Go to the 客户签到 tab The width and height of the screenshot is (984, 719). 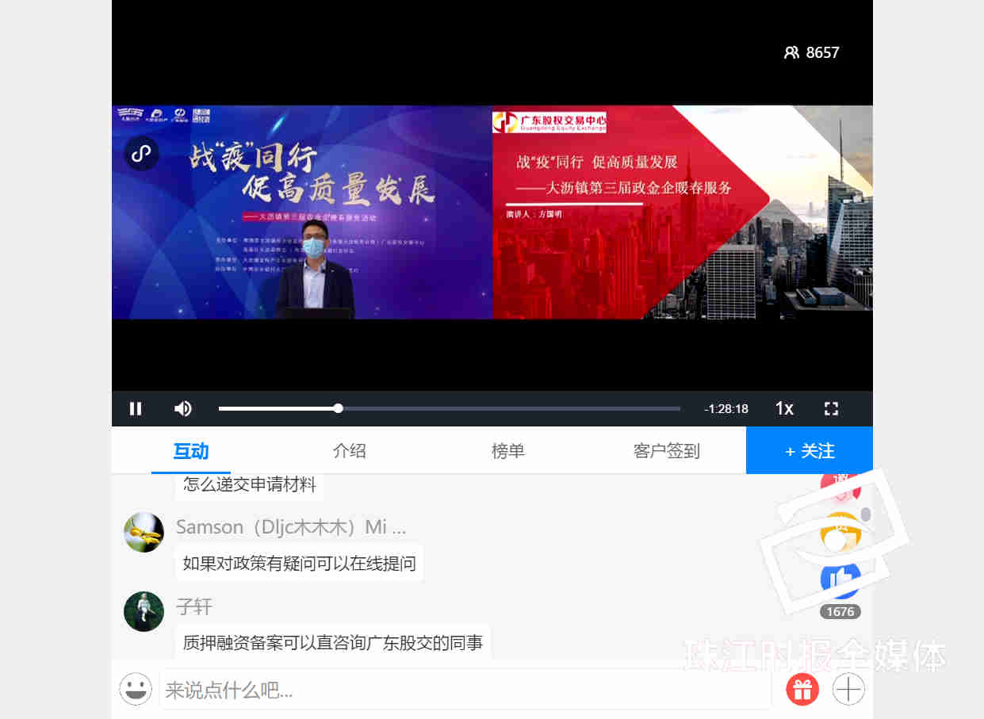tap(667, 451)
